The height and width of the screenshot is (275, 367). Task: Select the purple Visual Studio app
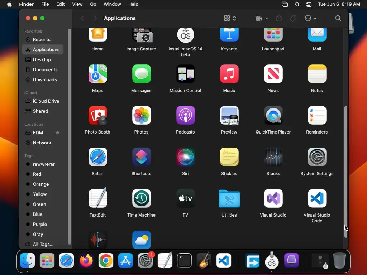(x=273, y=198)
